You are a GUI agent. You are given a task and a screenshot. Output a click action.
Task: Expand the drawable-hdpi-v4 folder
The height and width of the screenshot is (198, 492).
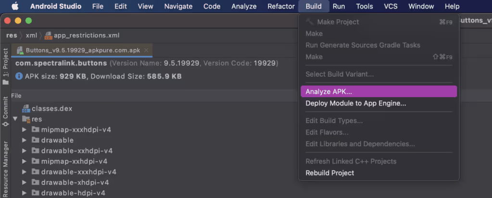(24, 193)
